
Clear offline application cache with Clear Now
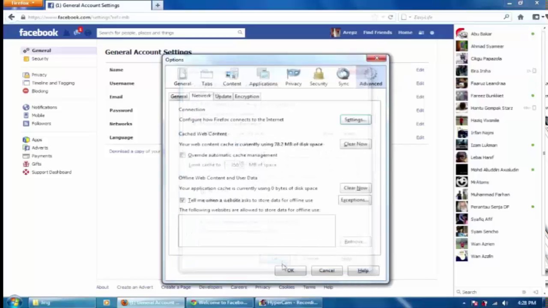click(x=355, y=188)
